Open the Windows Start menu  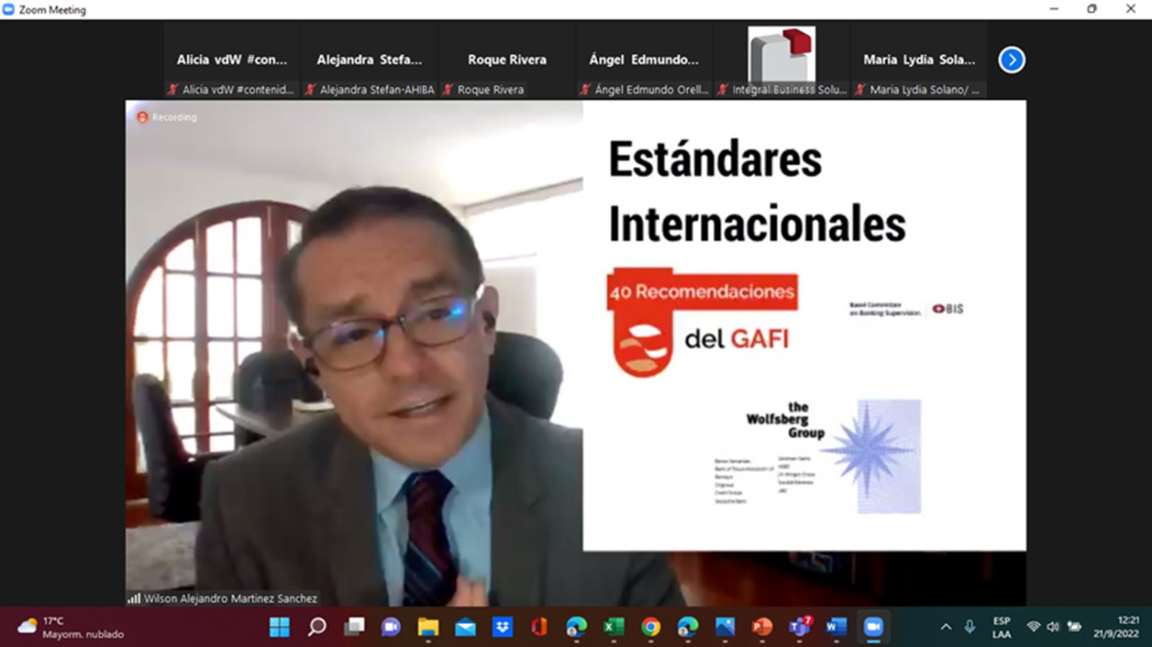coord(280,627)
